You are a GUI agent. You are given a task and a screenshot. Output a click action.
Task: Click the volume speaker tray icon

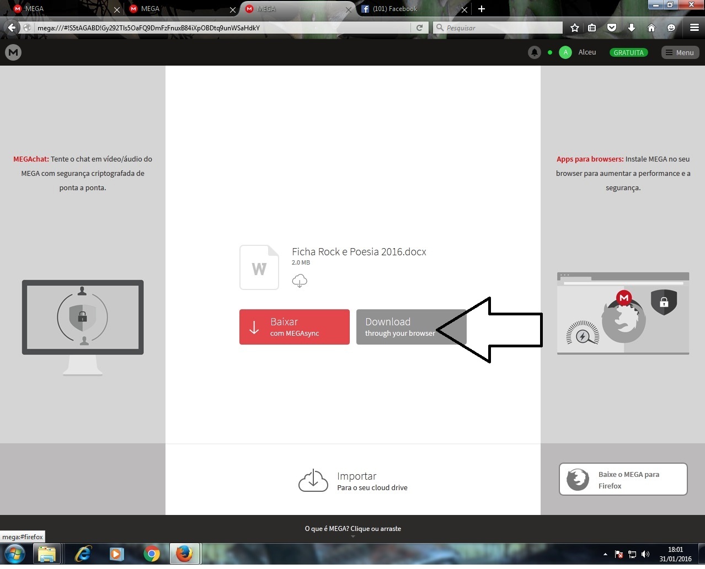[x=645, y=554]
